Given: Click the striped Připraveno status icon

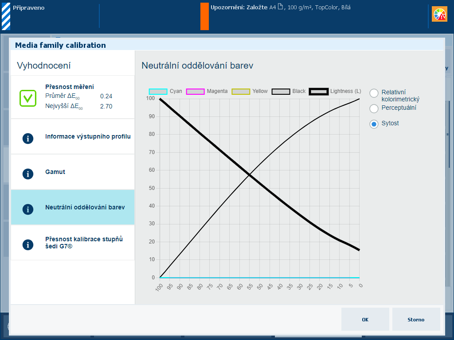Looking at the screenshot, I should 6,16.
